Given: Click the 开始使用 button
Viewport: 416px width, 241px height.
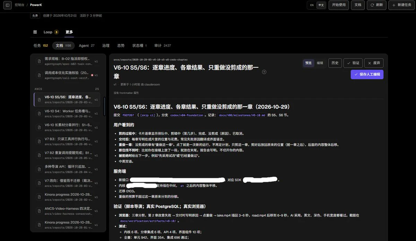Looking at the screenshot, I should point(339,5).
